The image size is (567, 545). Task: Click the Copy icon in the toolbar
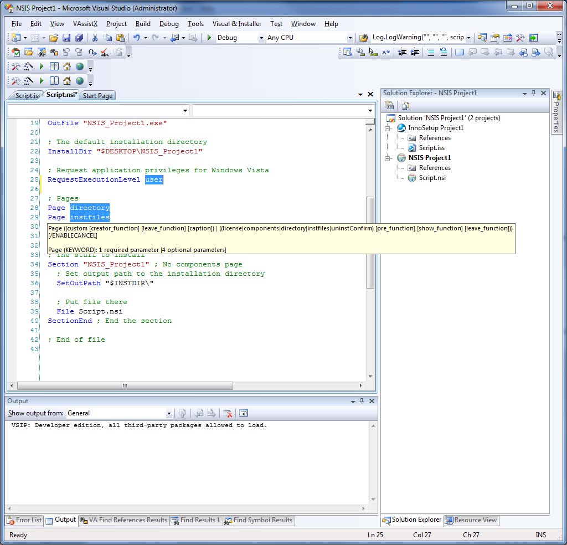(x=107, y=38)
